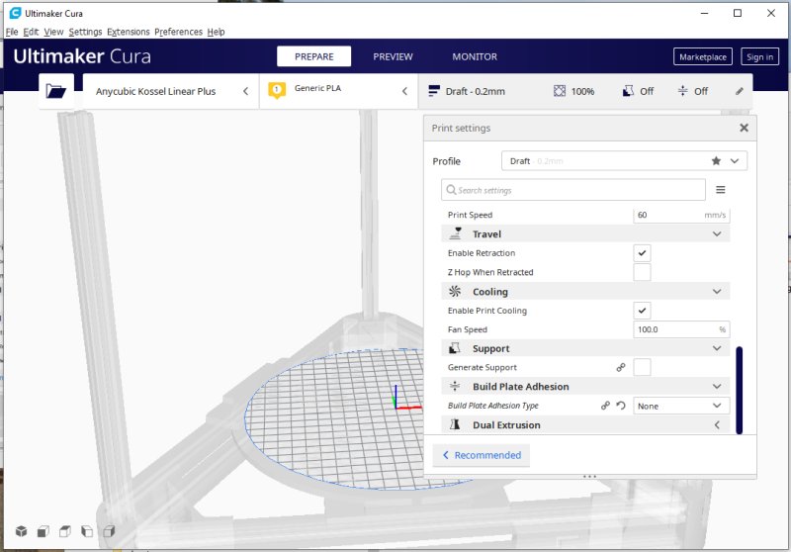Open the View menu
The width and height of the screenshot is (791, 552).
pyautogui.click(x=53, y=32)
